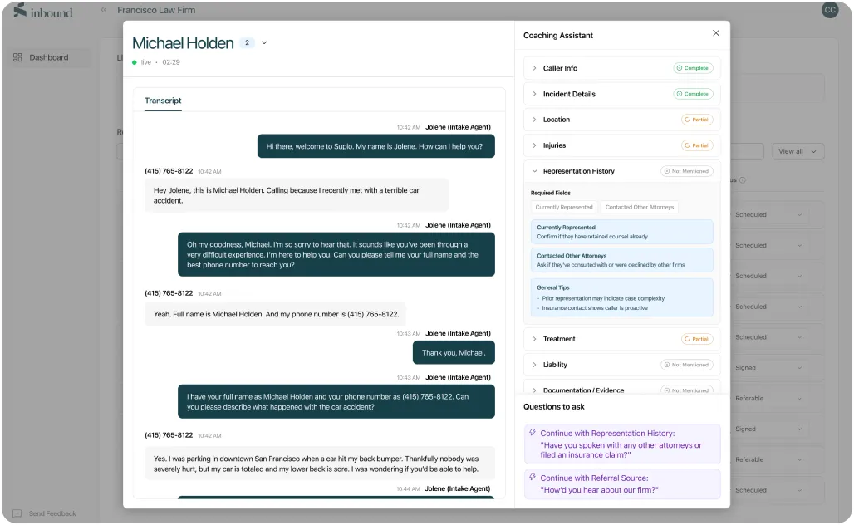Click lightbulb icon beside Representation History question
The image size is (854, 525).
tap(533, 433)
